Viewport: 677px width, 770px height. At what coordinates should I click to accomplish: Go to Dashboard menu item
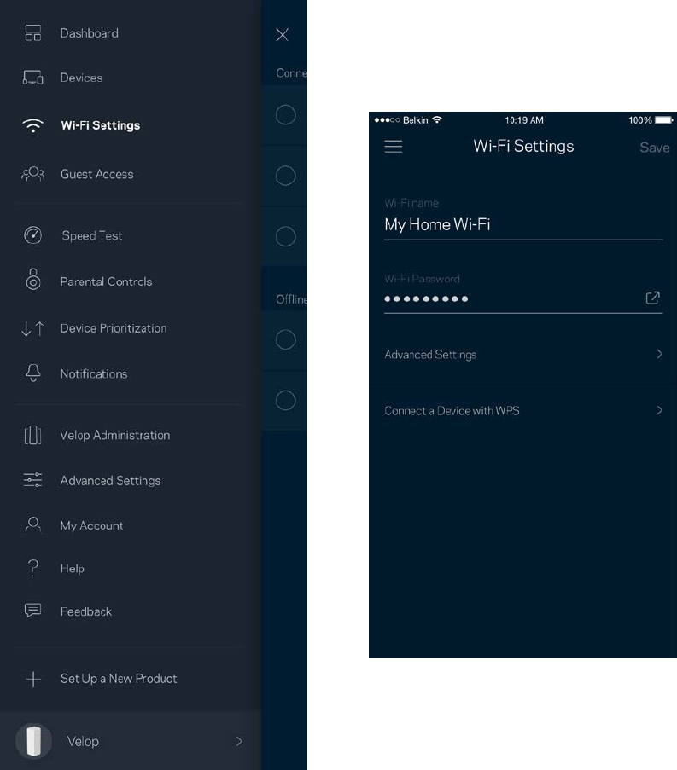coord(90,33)
